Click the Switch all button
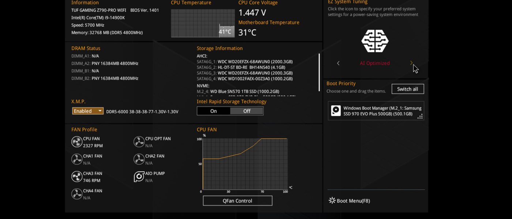Image resolution: width=512 pixels, height=219 pixels. [408, 89]
